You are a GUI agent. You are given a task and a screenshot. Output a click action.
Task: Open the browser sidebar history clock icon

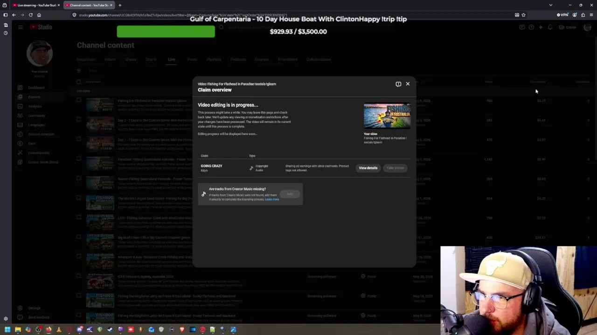6,33
